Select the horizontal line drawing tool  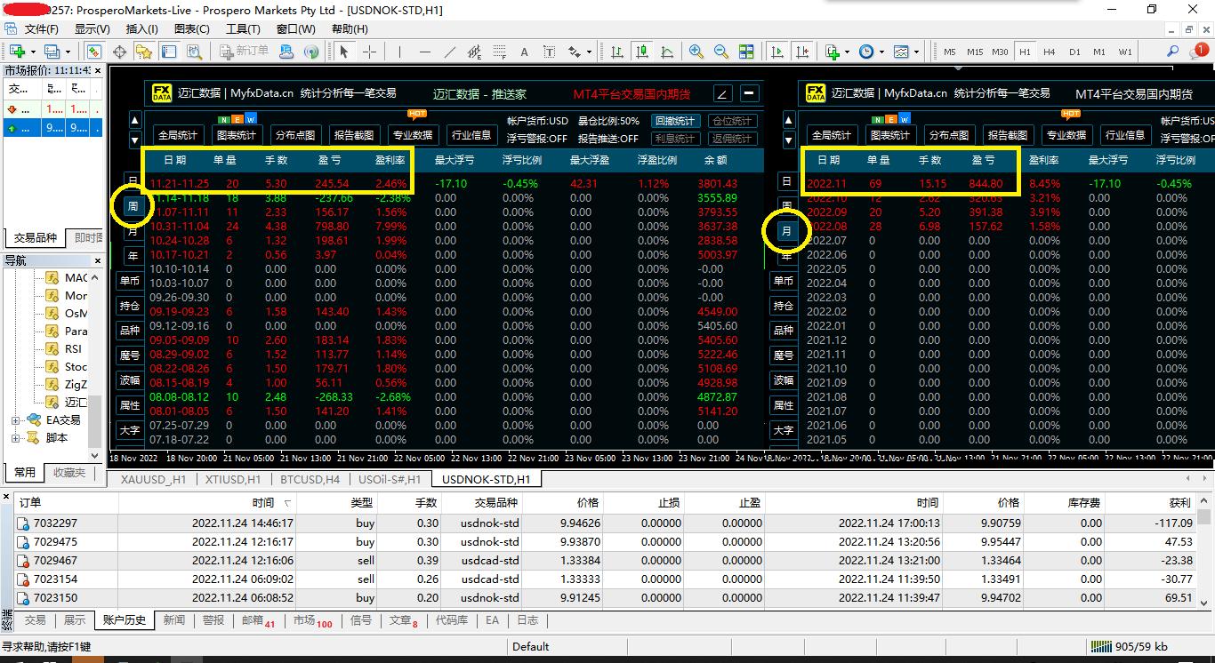pyautogui.click(x=424, y=52)
